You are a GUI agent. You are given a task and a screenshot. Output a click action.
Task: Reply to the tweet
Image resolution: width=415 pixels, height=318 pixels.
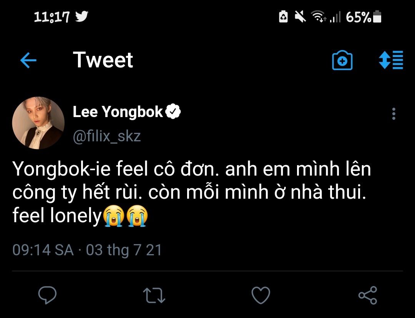click(x=48, y=295)
